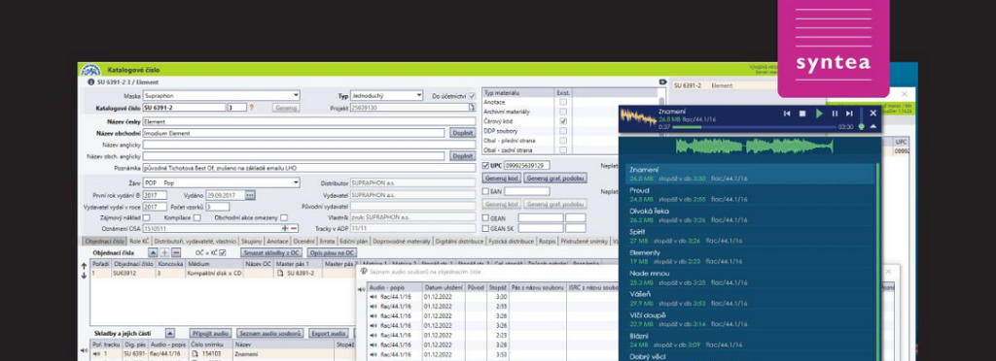The width and height of the screenshot is (996, 361).
Task: Click Generuj kód under UPC
Action: (502, 179)
